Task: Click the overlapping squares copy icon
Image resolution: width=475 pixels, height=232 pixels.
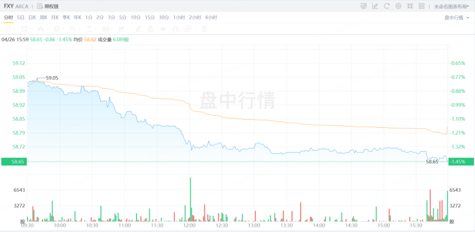Action: pos(188,29)
